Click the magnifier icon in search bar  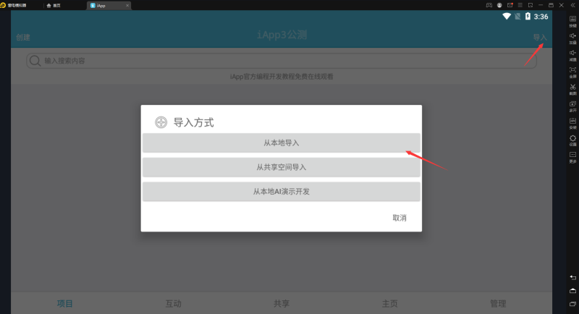coord(35,61)
